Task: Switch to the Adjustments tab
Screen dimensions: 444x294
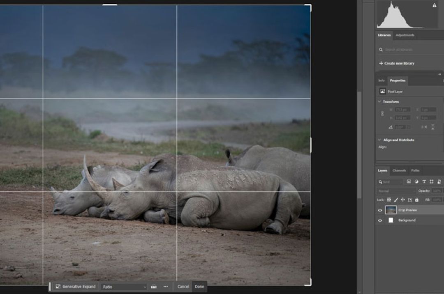Action: pyautogui.click(x=405, y=35)
